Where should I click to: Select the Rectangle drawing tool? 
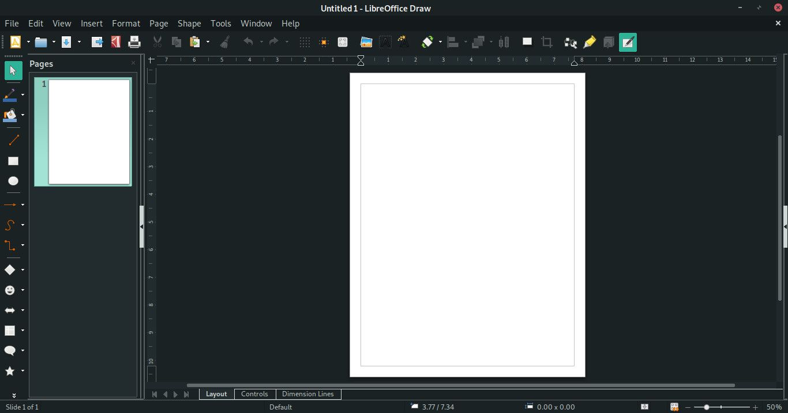tap(13, 161)
